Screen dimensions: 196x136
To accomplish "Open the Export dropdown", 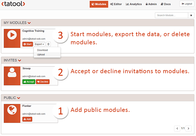I will [x=39, y=44].
